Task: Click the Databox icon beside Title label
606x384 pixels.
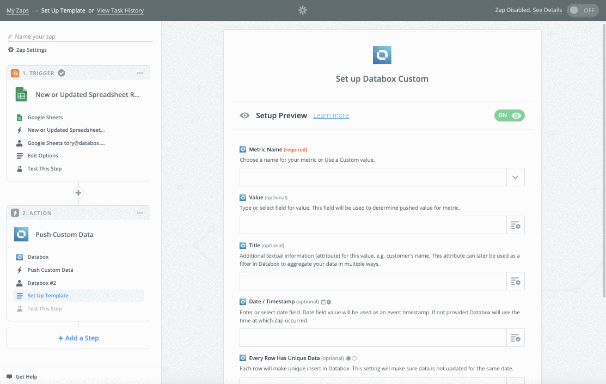Action: point(243,246)
